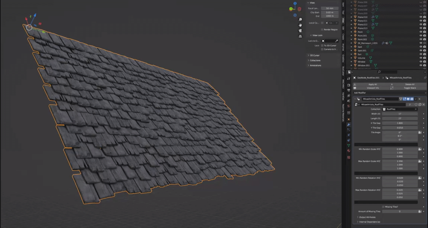Expand the Volume object in outliner
This screenshot has height=228, width=428.
click(x=351, y=58)
